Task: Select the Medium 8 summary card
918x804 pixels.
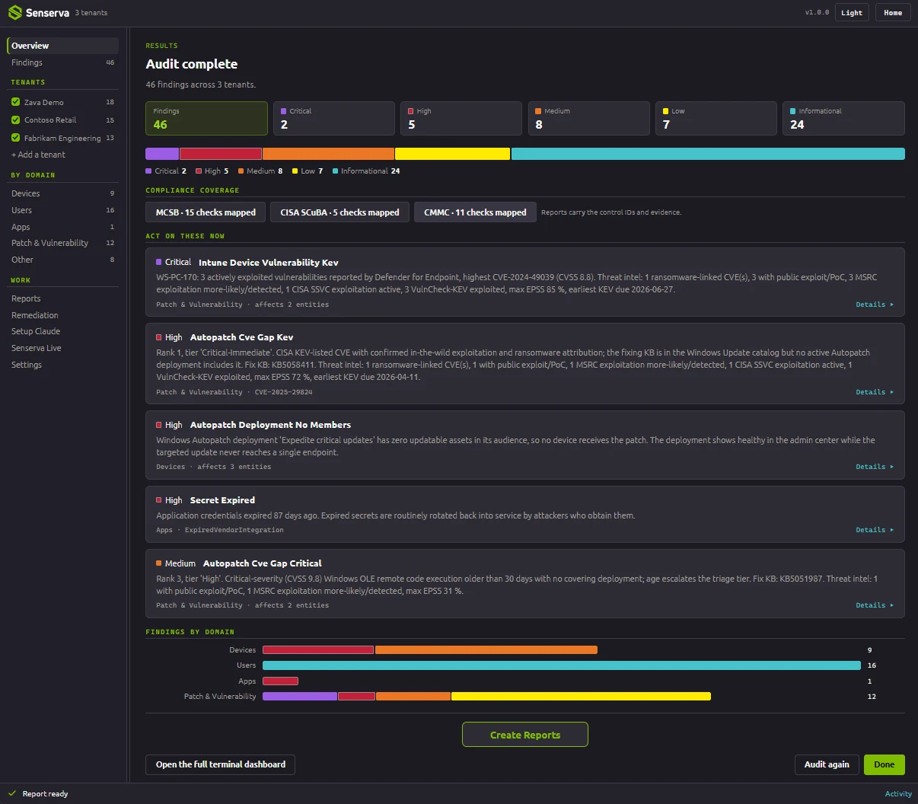Action: 589,119
